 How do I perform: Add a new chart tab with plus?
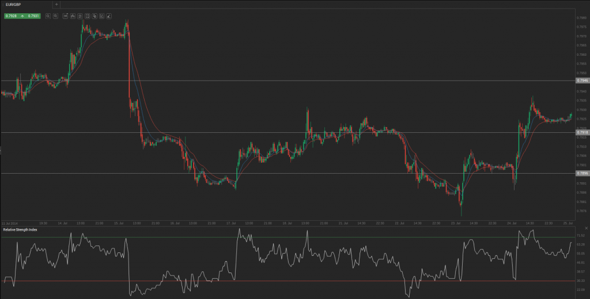click(x=56, y=5)
